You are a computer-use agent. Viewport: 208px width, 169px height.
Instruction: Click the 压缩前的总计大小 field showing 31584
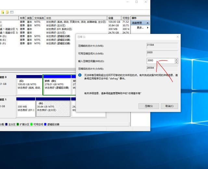coord(162,46)
